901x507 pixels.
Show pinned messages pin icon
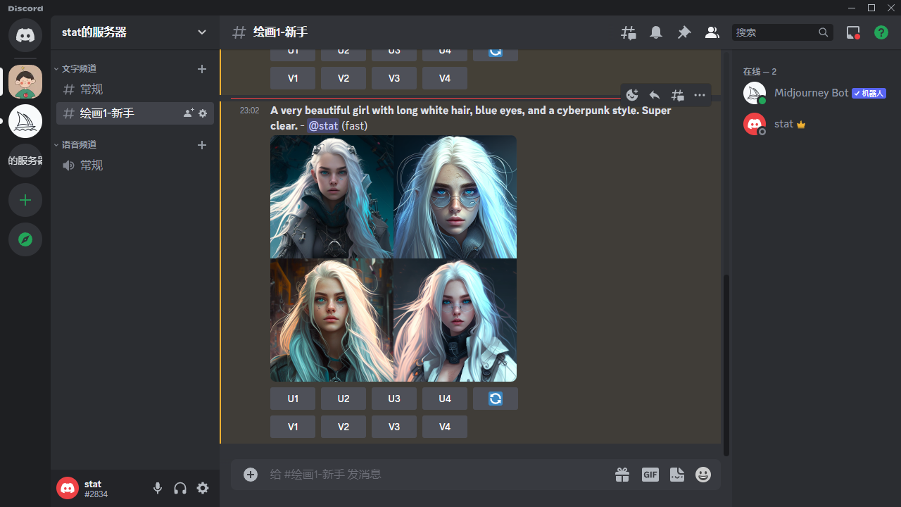coord(684,32)
